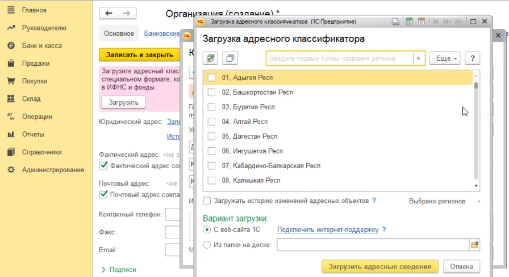Clear the region search field with the X

[419, 58]
